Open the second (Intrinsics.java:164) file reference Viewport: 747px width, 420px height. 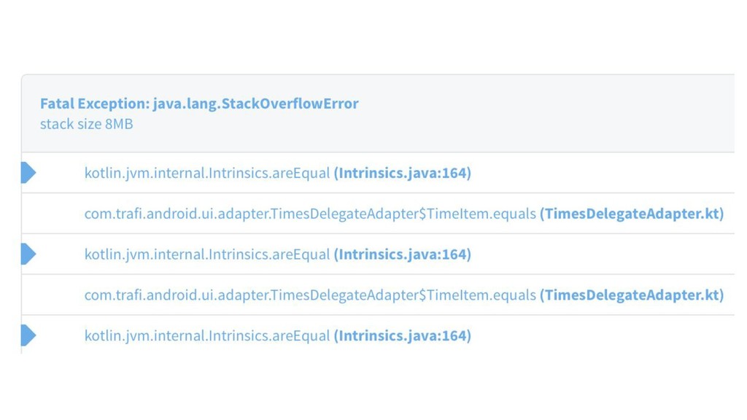point(402,254)
